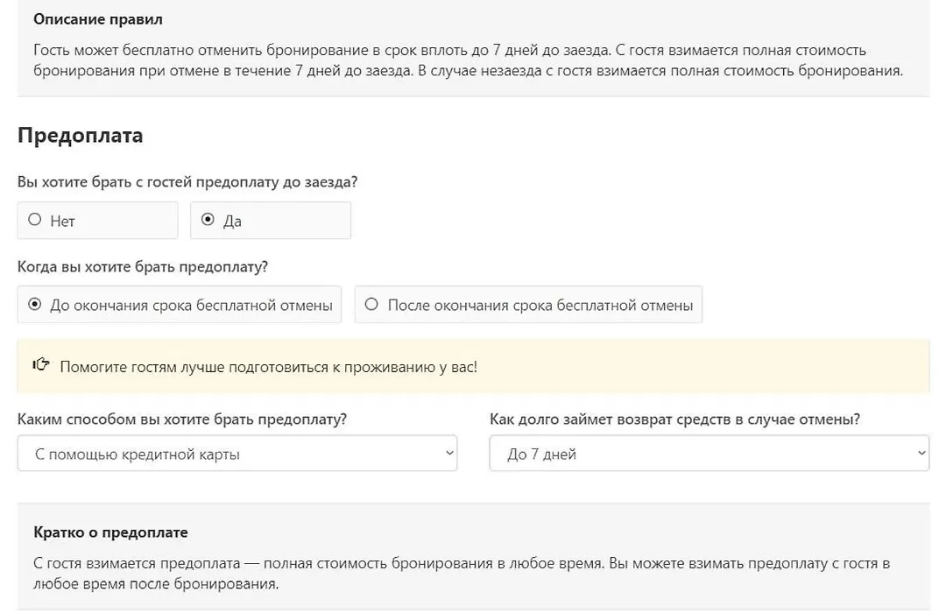Click question "Вы хотите брать с гостей предоплату"
946x613 pixels.
coord(187,181)
